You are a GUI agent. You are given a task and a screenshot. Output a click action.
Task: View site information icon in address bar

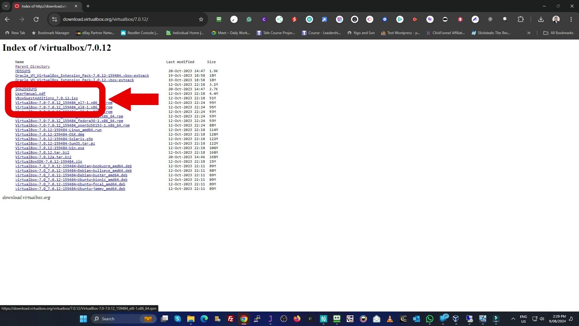tap(55, 19)
